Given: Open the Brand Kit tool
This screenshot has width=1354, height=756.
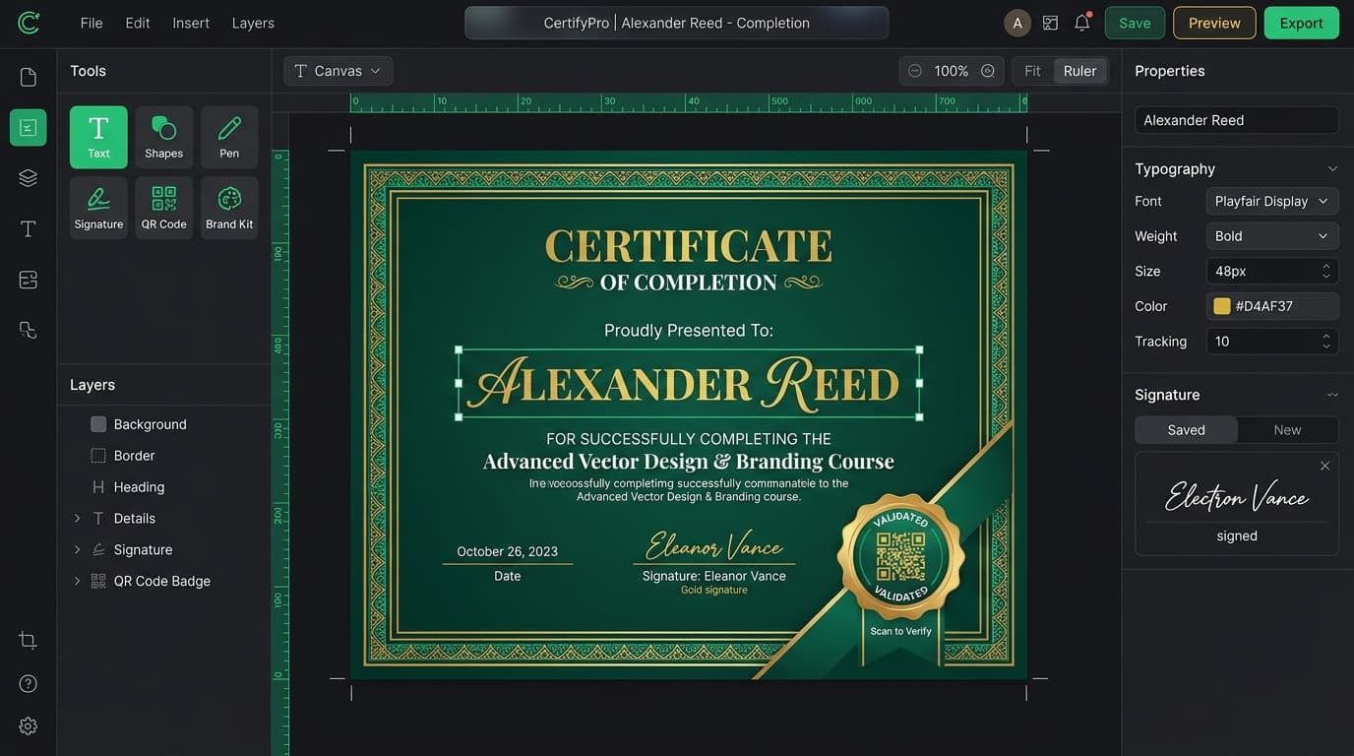Looking at the screenshot, I should click(x=229, y=208).
